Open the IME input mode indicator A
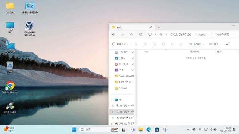This screenshot has height=134, width=239. (200, 130)
